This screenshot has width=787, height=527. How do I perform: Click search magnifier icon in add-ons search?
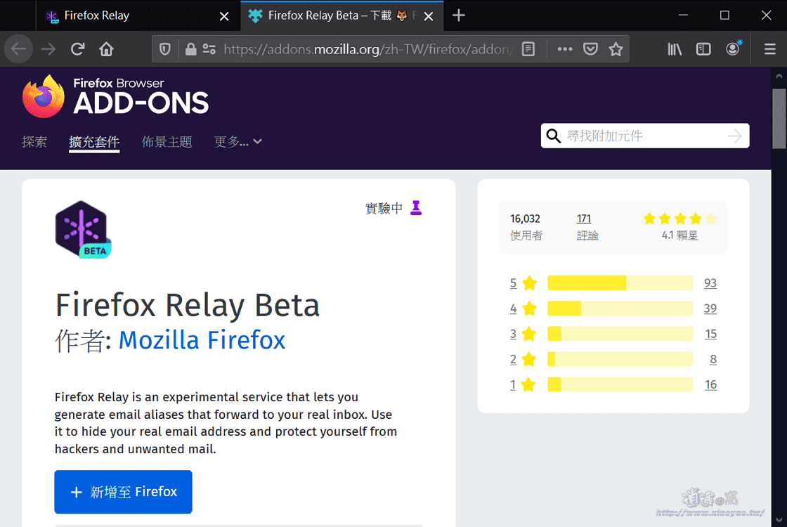pyautogui.click(x=553, y=136)
